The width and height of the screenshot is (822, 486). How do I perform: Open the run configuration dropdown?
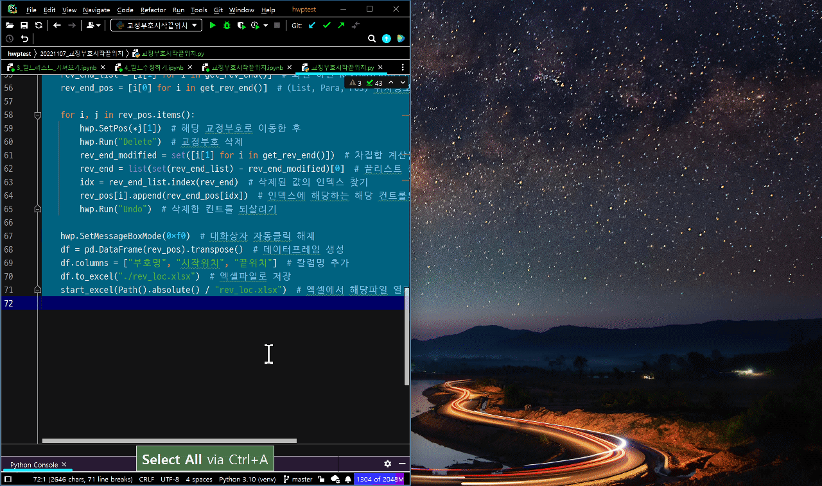(156, 25)
